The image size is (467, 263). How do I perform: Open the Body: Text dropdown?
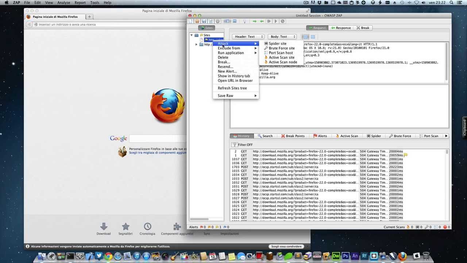click(x=282, y=37)
